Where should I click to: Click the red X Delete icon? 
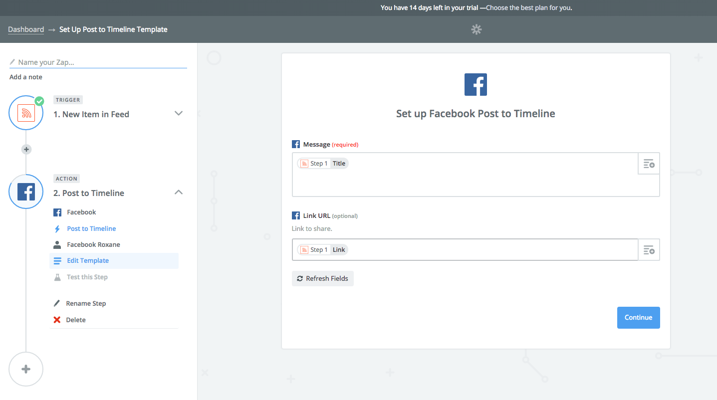coord(57,320)
